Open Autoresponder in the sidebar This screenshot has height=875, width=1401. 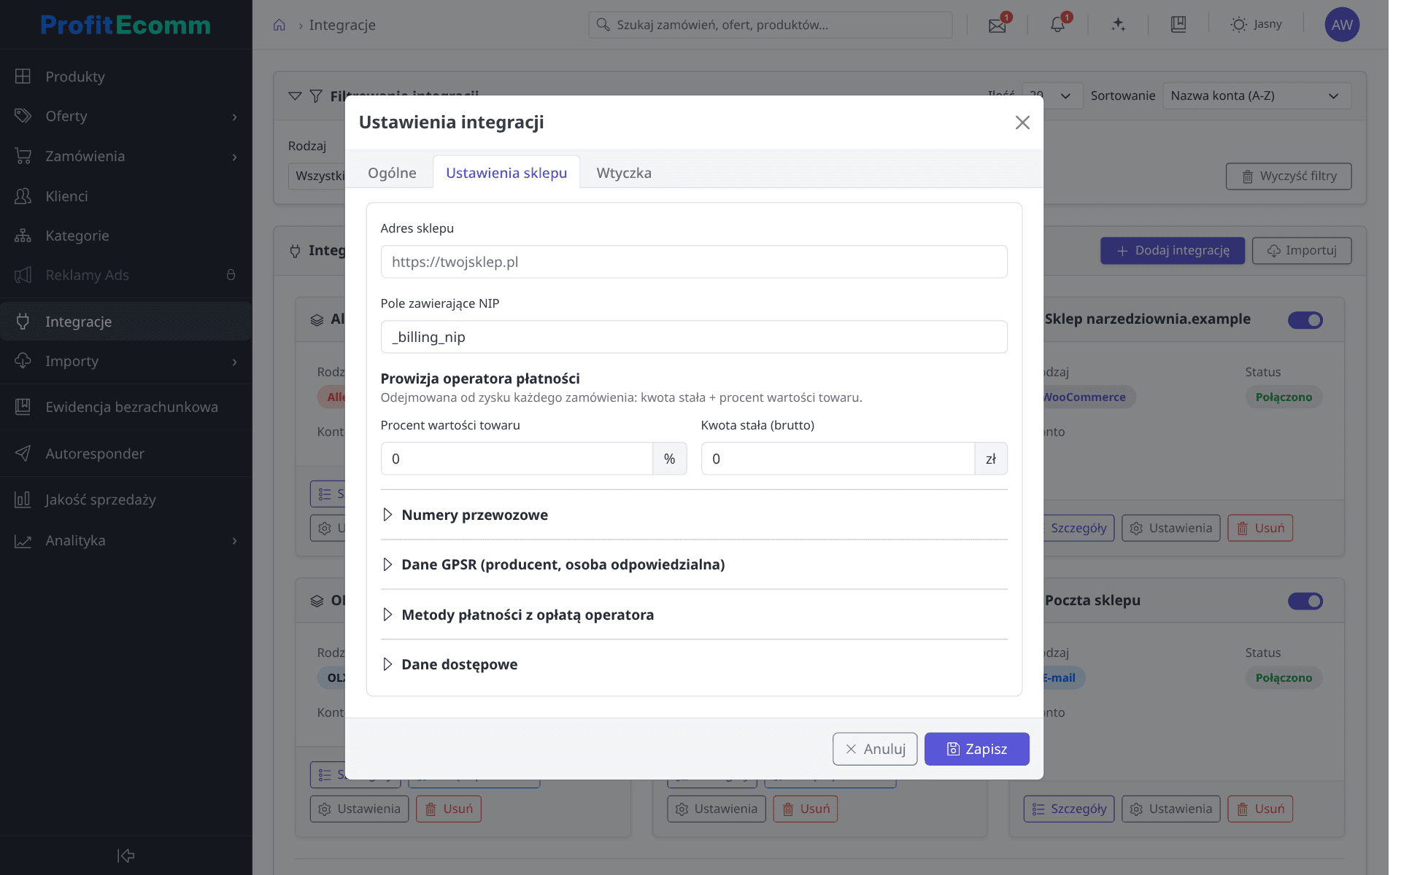pyautogui.click(x=126, y=454)
